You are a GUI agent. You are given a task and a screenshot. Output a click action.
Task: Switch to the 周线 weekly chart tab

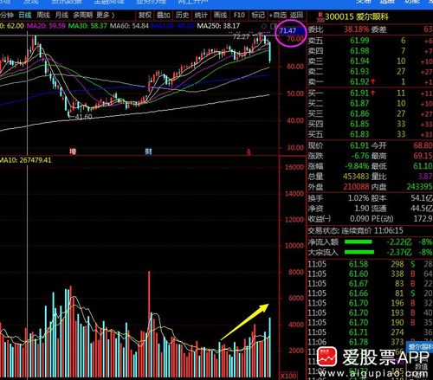(x=43, y=15)
